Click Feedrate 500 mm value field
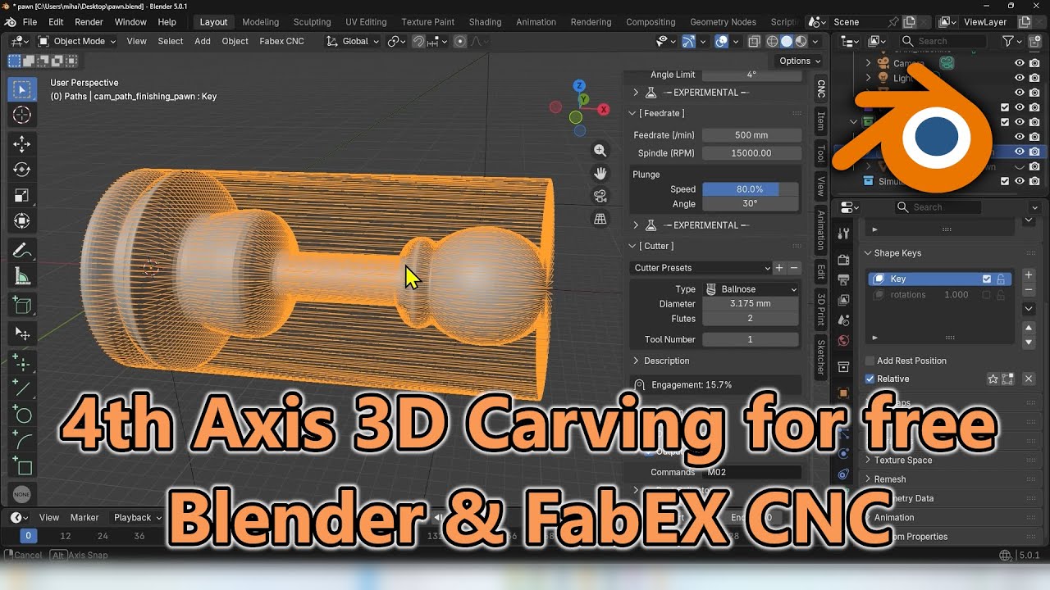The width and height of the screenshot is (1050, 590). [751, 135]
